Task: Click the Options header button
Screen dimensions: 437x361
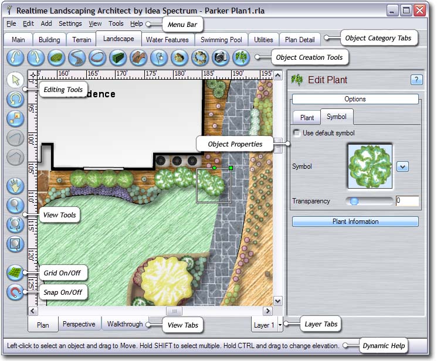Action: pos(355,99)
